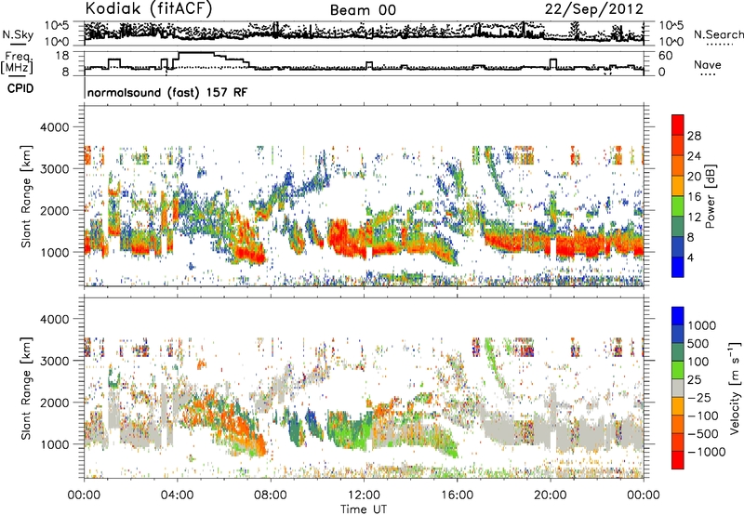Click the 'N.Search' legend label
The image size is (744, 515).
pyautogui.click(x=719, y=34)
